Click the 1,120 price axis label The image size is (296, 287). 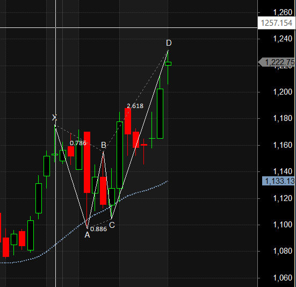(283, 198)
